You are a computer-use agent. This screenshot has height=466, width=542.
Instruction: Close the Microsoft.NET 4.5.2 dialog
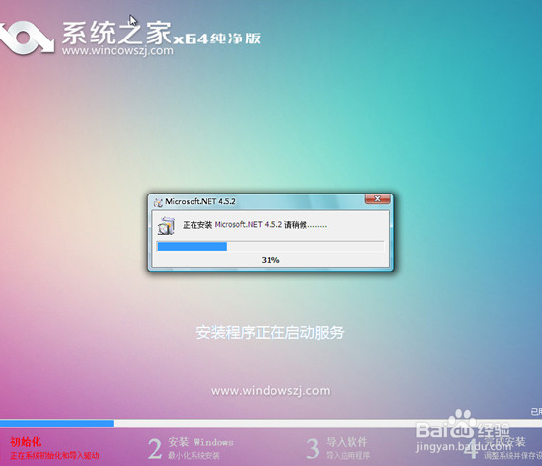(x=378, y=199)
